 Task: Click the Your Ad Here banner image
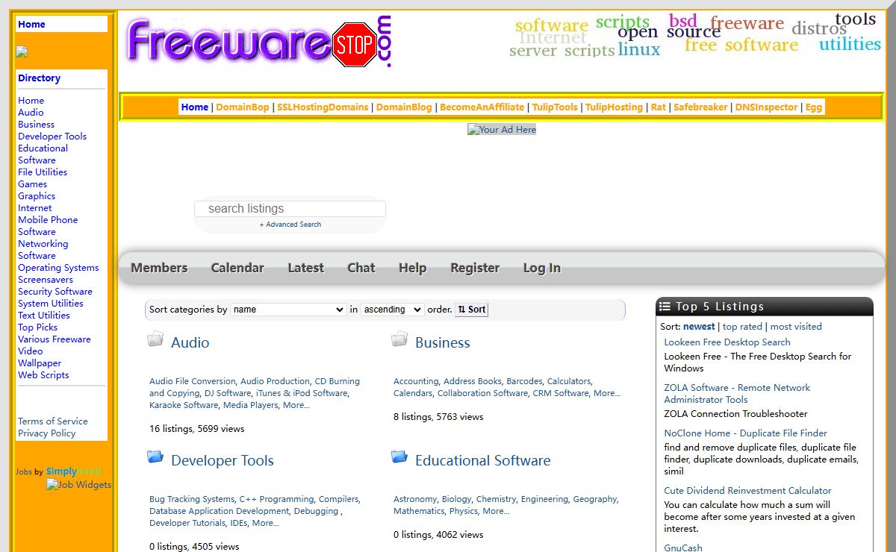click(502, 129)
